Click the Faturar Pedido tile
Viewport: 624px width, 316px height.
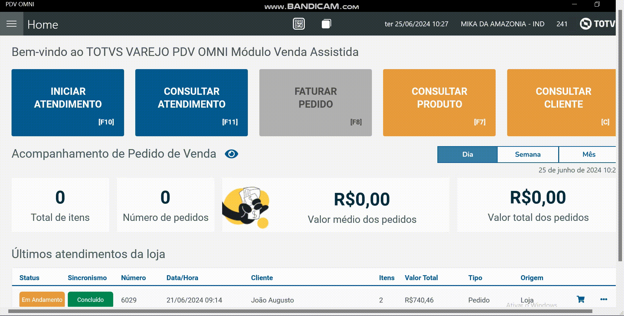pyautogui.click(x=316, y=103)
